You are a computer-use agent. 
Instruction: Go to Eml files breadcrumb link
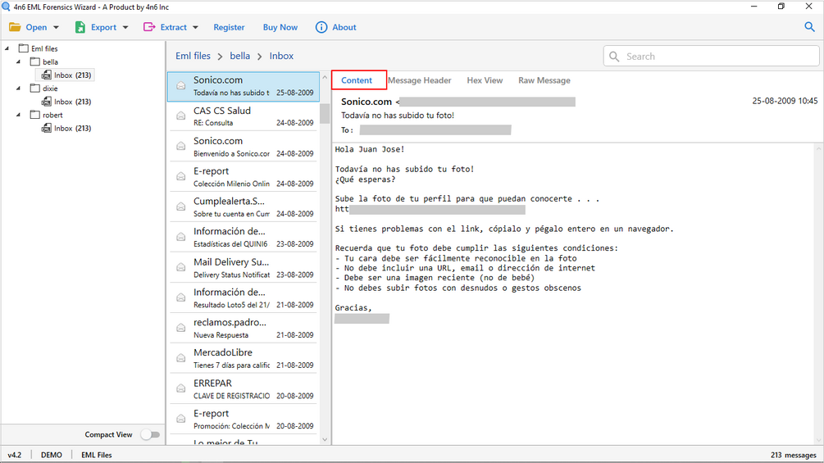193,56
